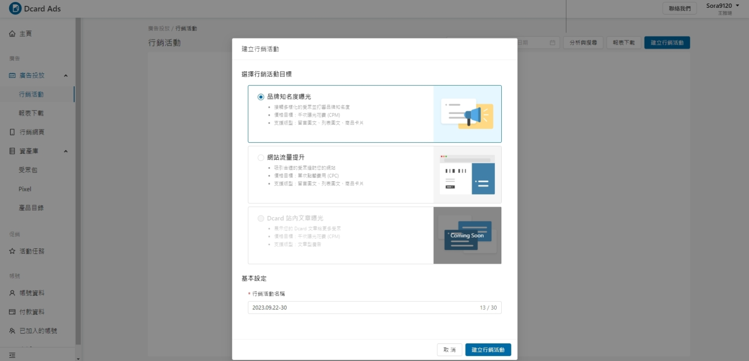Screen dimensions: 749x361
Task: Click the 付款資料 card icon
Action: 12,312
